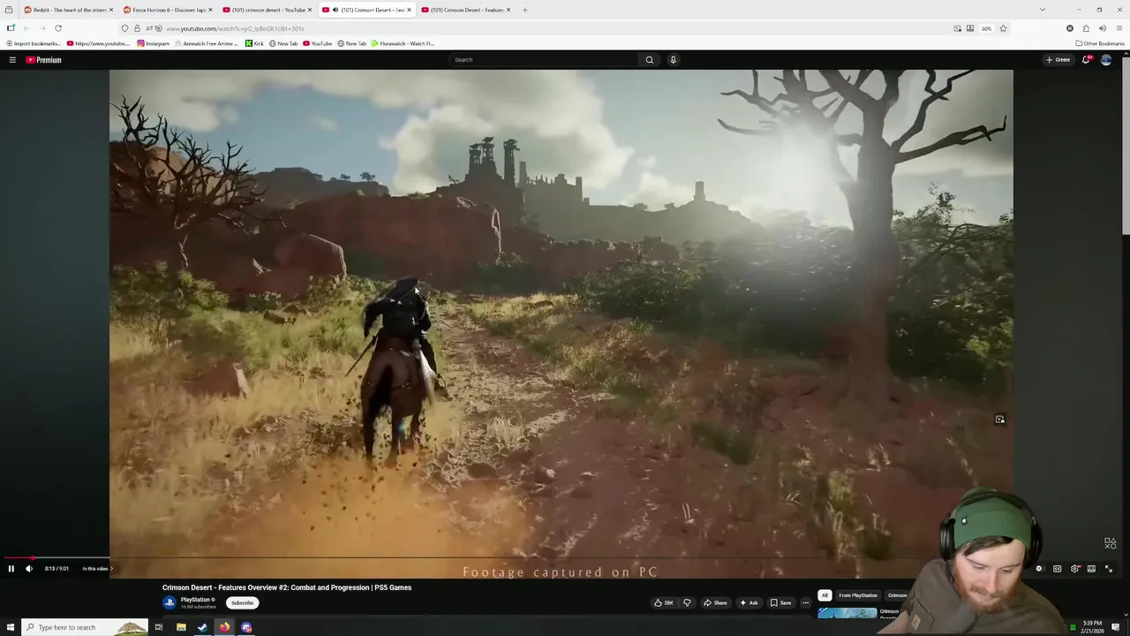Open the PlayStation channel name link
The image size is (1130, 636).
pos(195,600)
